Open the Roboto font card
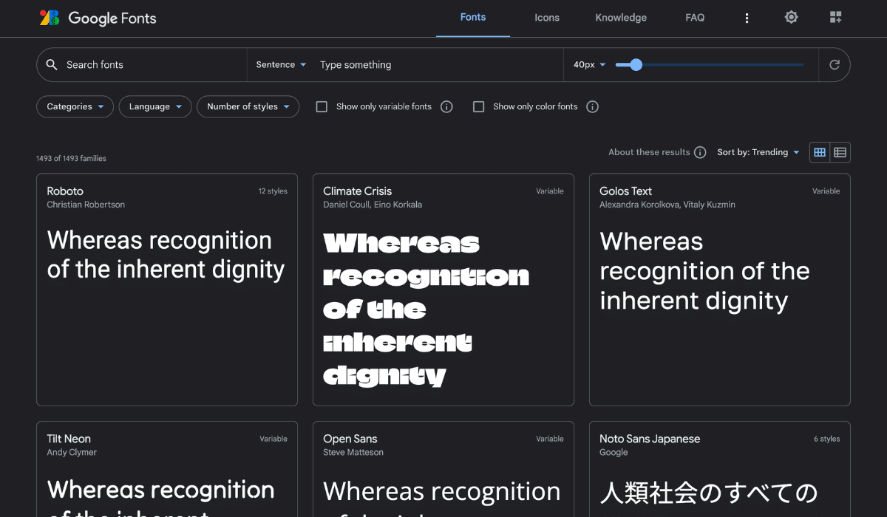The height and width of the screenshot is (517, 887). (x=167, y=290)
